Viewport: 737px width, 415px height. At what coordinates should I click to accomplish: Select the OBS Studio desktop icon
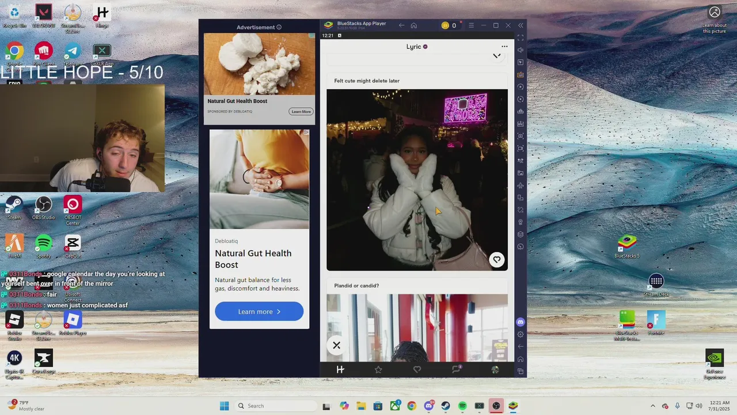[x=44, y=208]
